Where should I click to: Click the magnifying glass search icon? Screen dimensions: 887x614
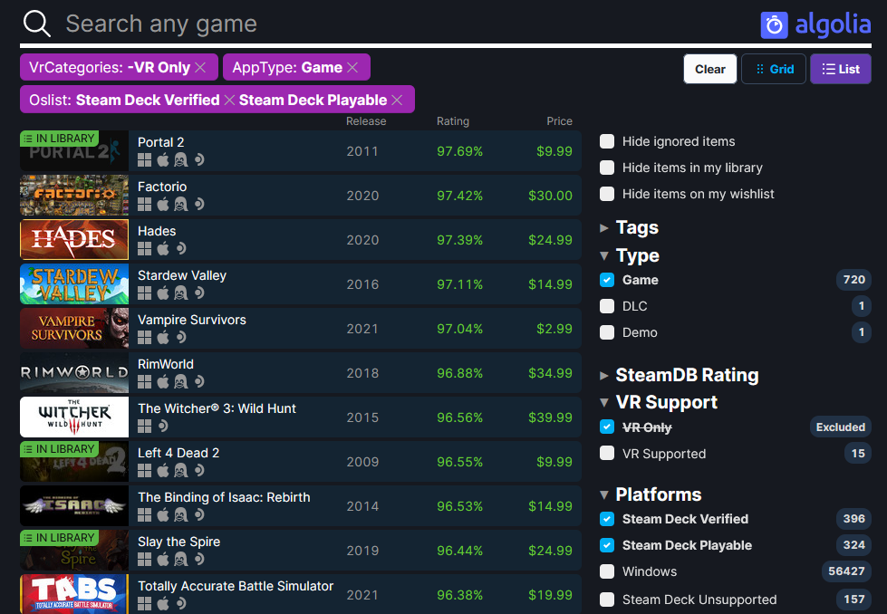37,24
